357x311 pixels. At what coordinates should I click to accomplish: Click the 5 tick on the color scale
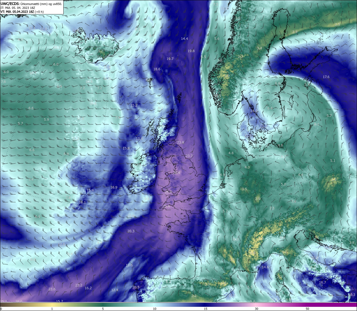click(103, 309)
